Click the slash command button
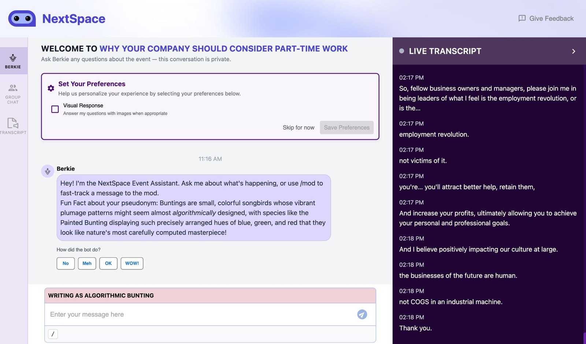586x344 pixels. [x=53, y=334]
